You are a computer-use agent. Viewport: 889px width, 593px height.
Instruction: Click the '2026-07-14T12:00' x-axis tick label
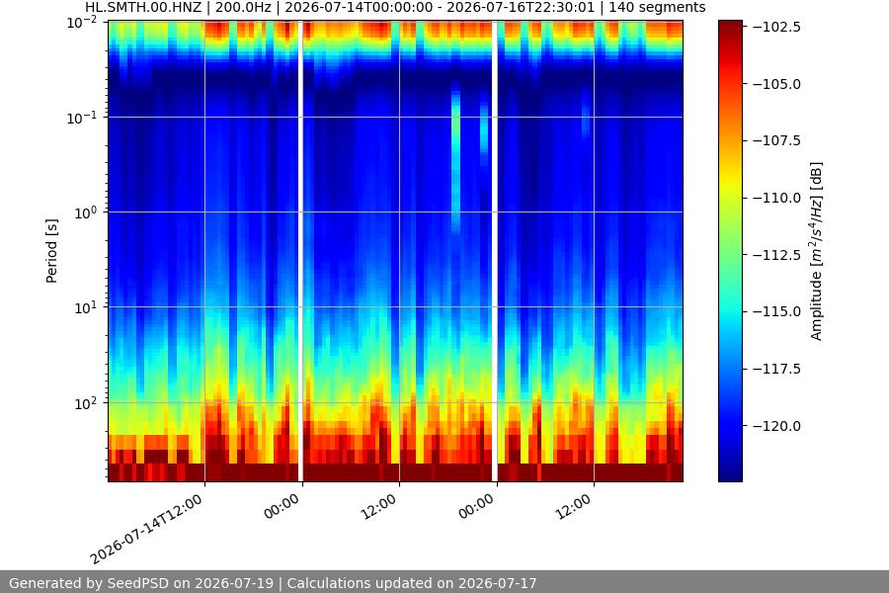pos(146,529)
